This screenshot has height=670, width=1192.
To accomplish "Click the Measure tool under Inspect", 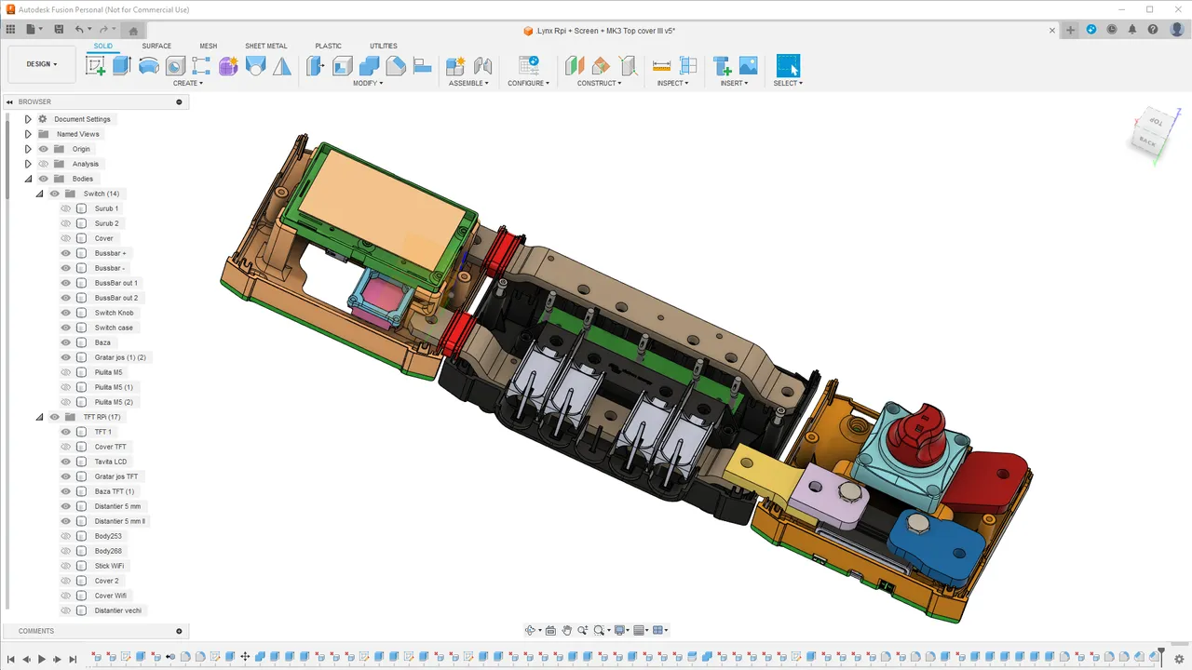I will [x=662, y=66].
